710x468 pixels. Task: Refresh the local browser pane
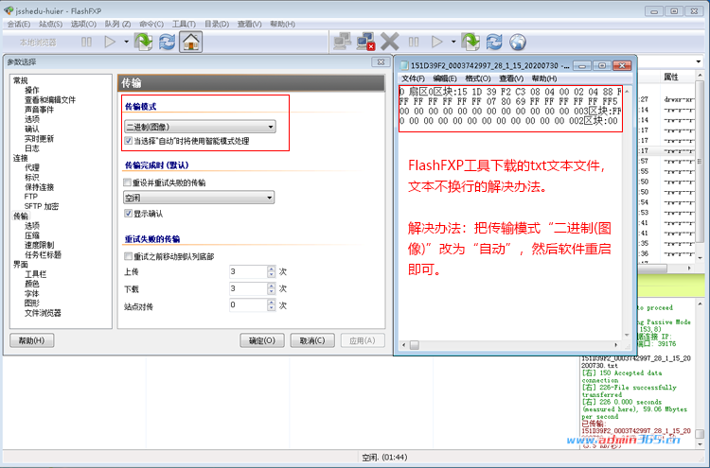[167, 42]
